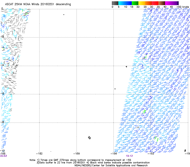The image size is (190, 167).
Task: Click the '-153' longitude axis label
Action: tap(151, 154)
